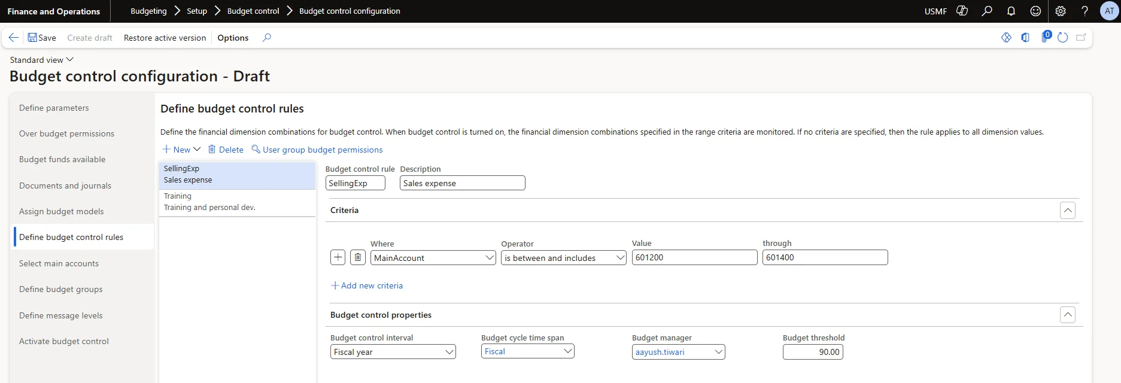Open the Where MainAccount dropdown

(433, 258)
